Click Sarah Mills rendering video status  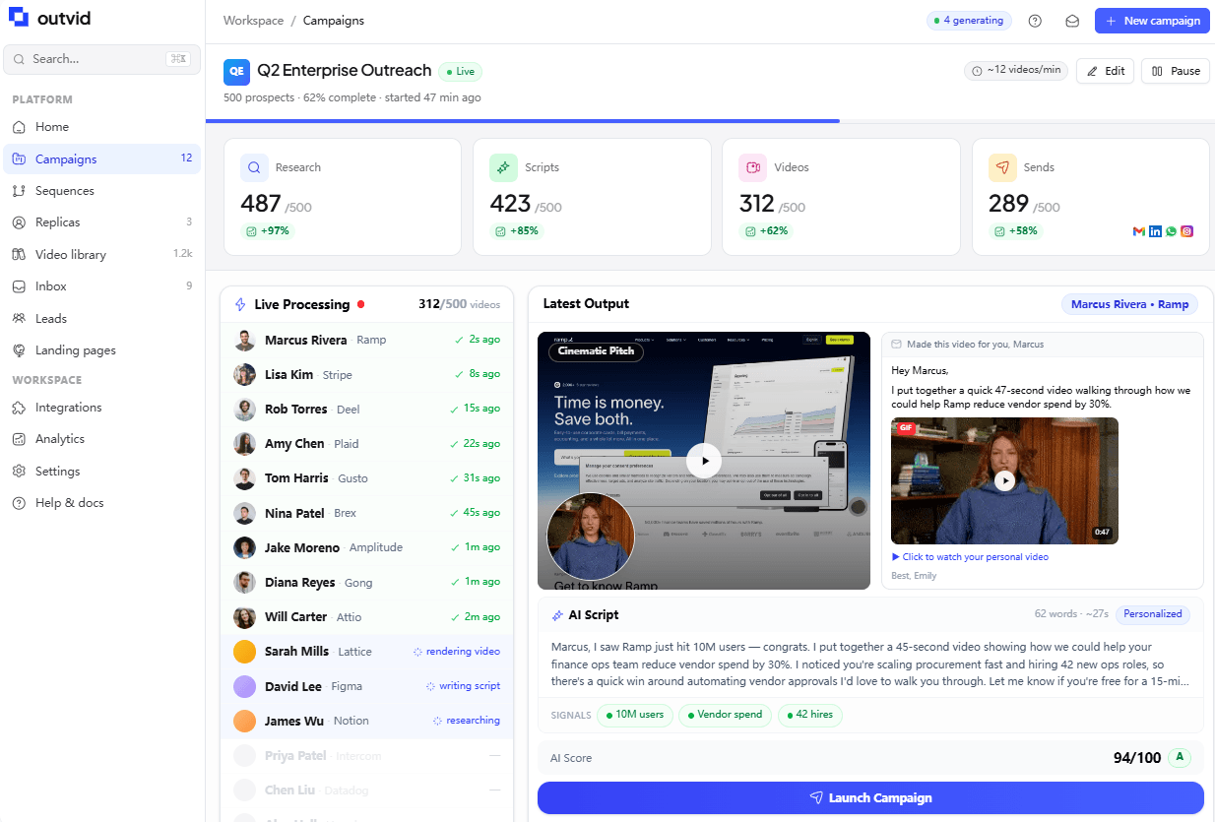click(457, 652)
